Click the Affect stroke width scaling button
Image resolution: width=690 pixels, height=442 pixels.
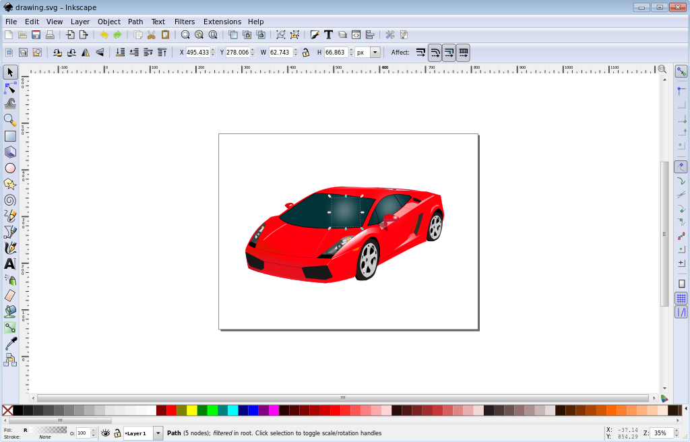[x=420, y=53]
